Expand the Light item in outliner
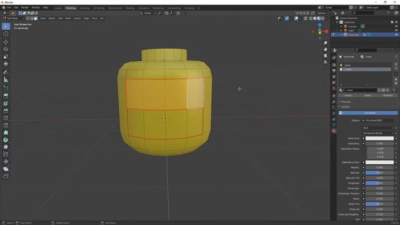Image resolution: width=400 pixels, height=225 pixels. [x=341, y=31]
